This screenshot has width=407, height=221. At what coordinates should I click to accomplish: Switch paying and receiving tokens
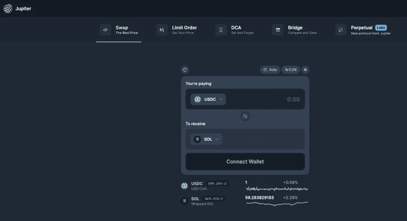pyautogui.click(x=245, y=116)
